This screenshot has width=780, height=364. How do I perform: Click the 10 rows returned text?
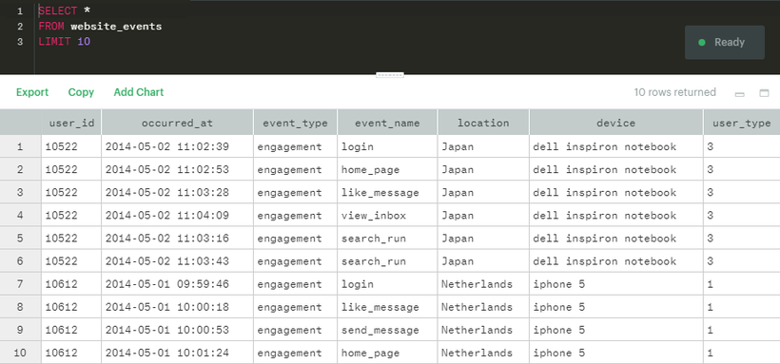pyautogui.click(x=674, y=92)
